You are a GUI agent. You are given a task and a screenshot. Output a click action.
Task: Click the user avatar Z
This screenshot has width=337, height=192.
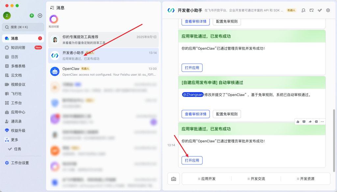7,15
